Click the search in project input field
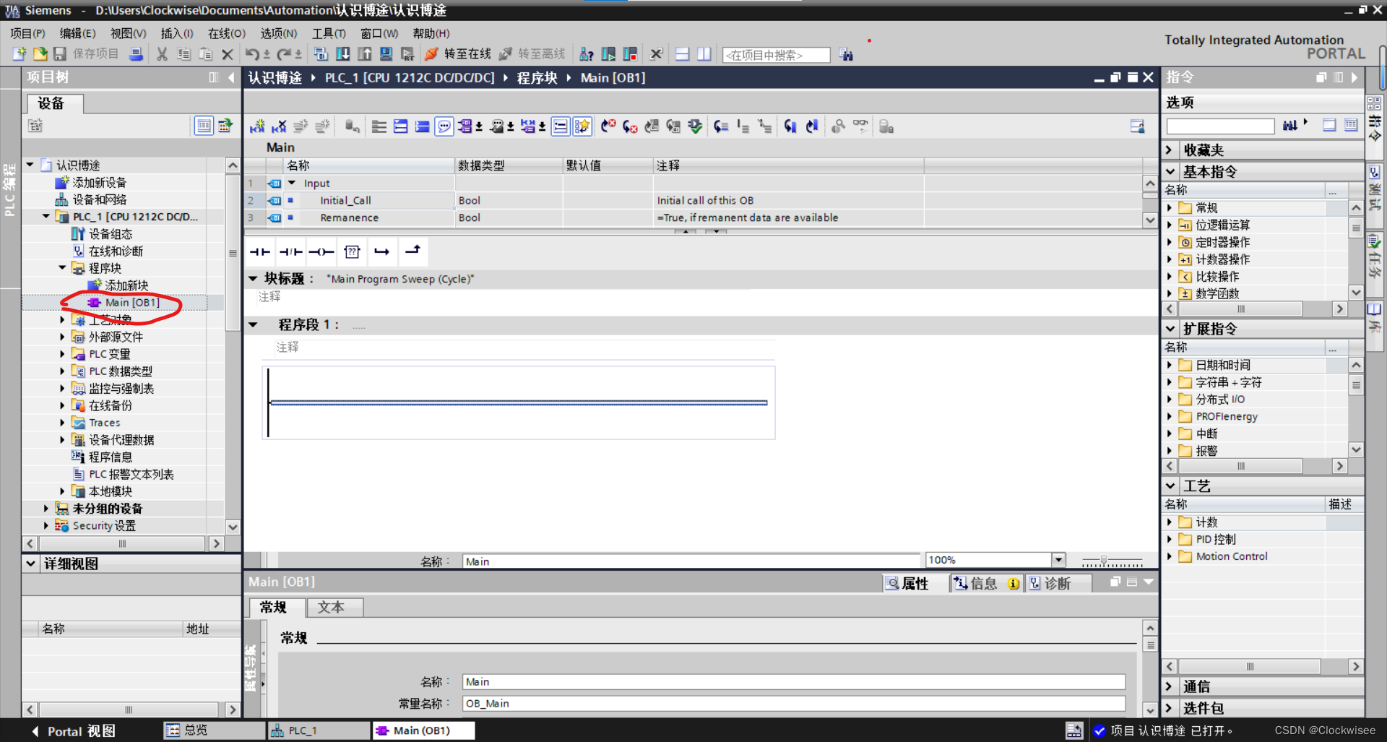1387x742 pixels. (x=776, y=55)
